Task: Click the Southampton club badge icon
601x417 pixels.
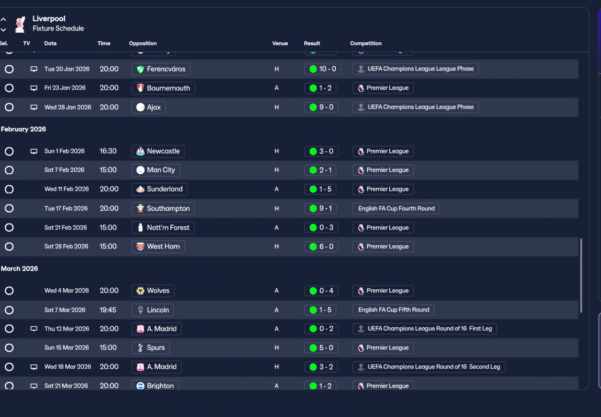Action: click(140, 208)
